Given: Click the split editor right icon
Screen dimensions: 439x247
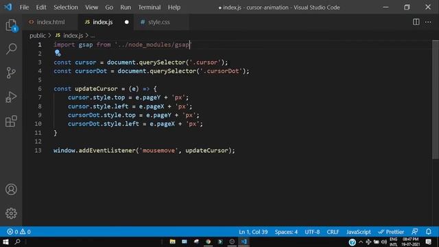Looking at the screenshot, I should [416, 22].
